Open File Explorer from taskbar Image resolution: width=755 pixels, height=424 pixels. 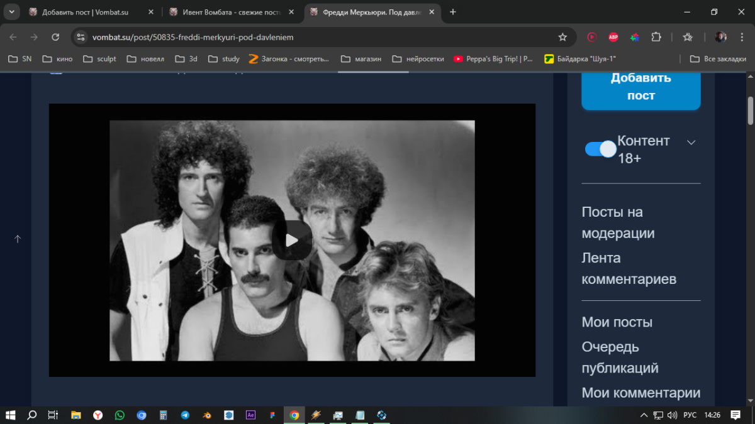tap(76, 415)
